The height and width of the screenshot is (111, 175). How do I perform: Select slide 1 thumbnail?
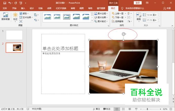click(x=14, y=35)
